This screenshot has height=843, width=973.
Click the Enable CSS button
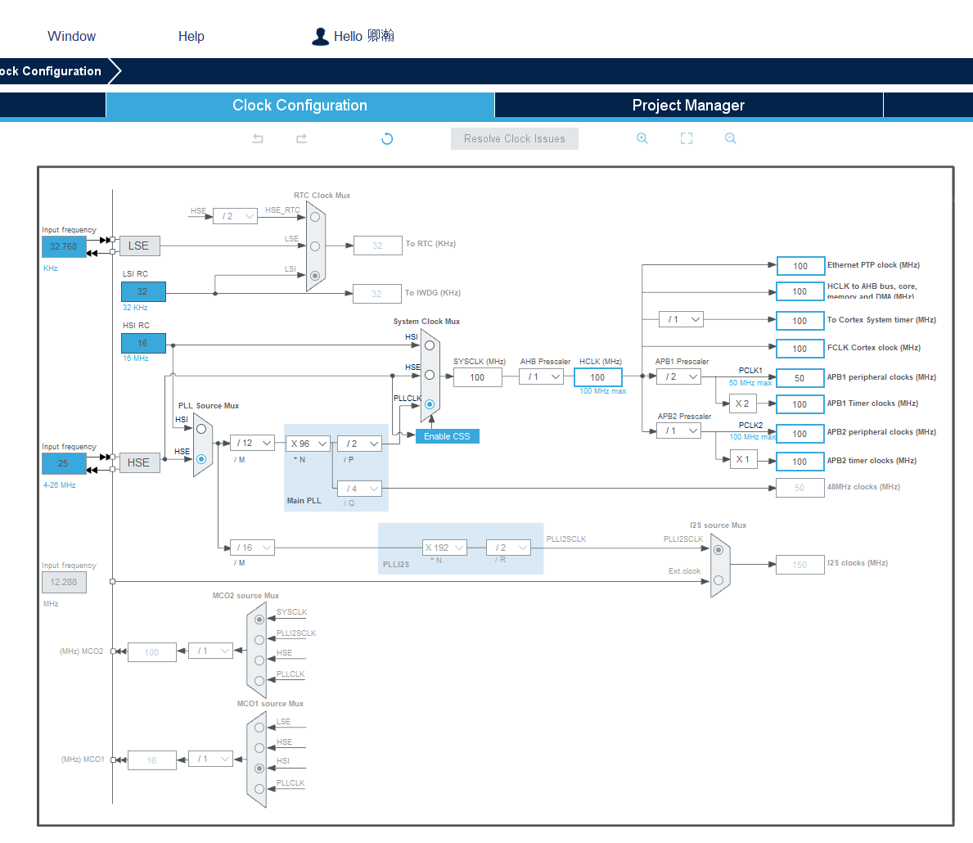pyautogui.click(x=447, y=436)
